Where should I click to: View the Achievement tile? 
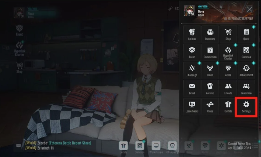point(246,70)
